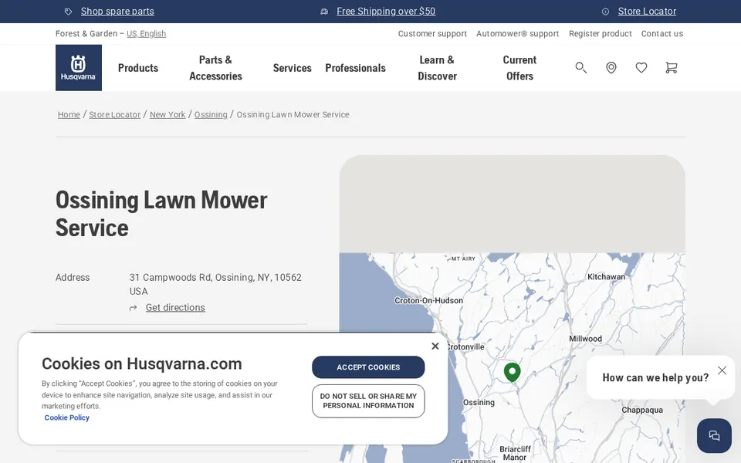Click the Shop spare parts link
Viewport: 741px width, 463px height.
click(117, 12)
